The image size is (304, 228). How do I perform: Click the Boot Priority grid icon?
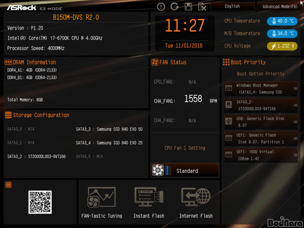tap(226, 62)
